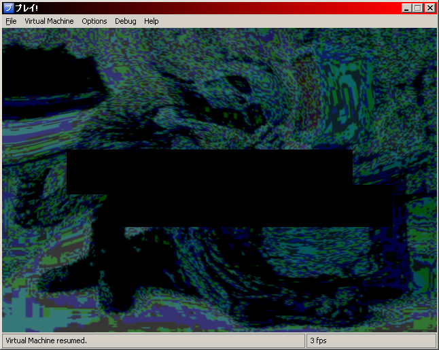Click the 'Virtual Machine resumed.' status text

46,340
